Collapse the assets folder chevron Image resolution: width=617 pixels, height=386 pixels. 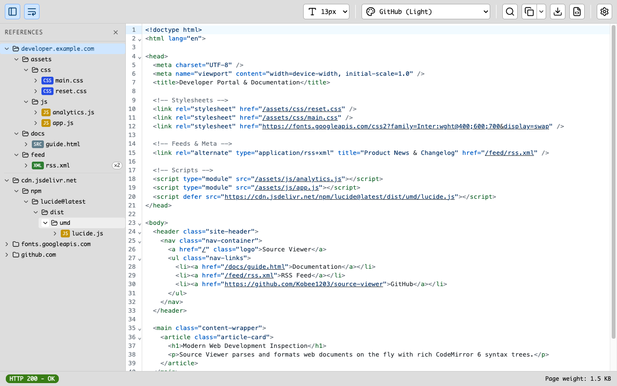(16, 59)
